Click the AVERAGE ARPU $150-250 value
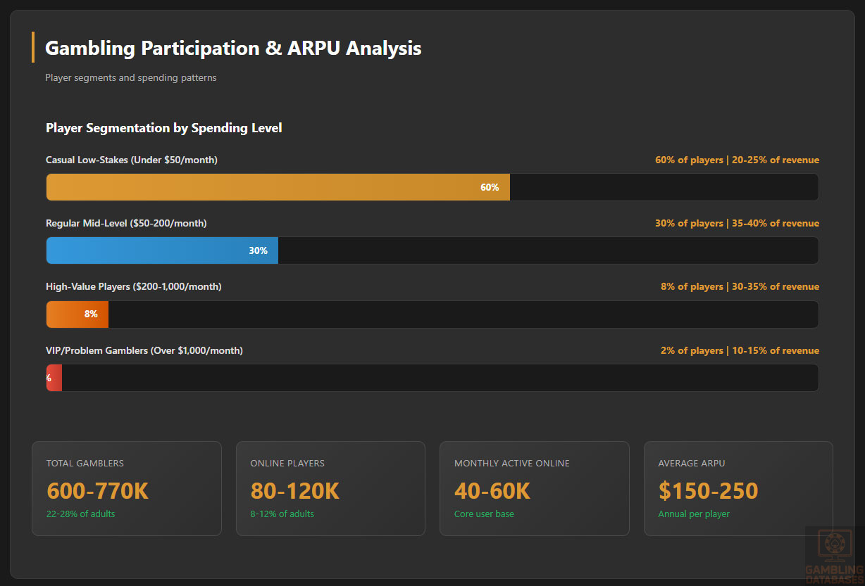The height and width of the screenshot is (586, 865). tap(708, 490)
